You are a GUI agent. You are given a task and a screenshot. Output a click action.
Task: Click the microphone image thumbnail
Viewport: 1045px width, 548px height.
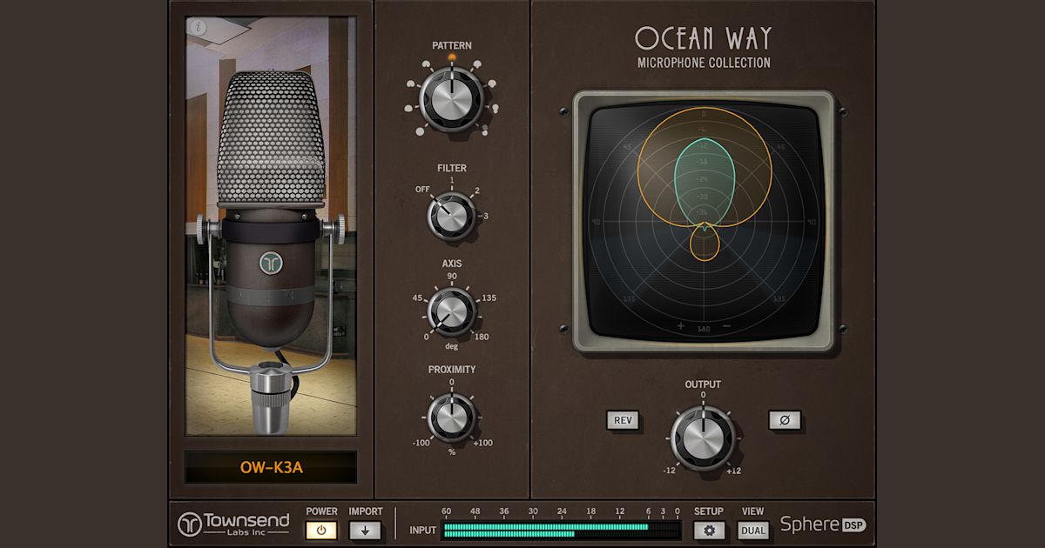point(271,225)
